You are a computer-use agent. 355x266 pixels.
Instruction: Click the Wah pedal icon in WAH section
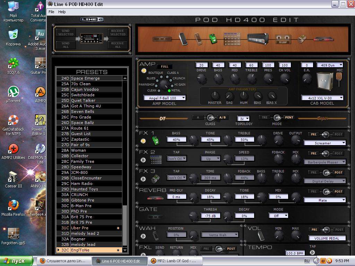coord(156,236)
